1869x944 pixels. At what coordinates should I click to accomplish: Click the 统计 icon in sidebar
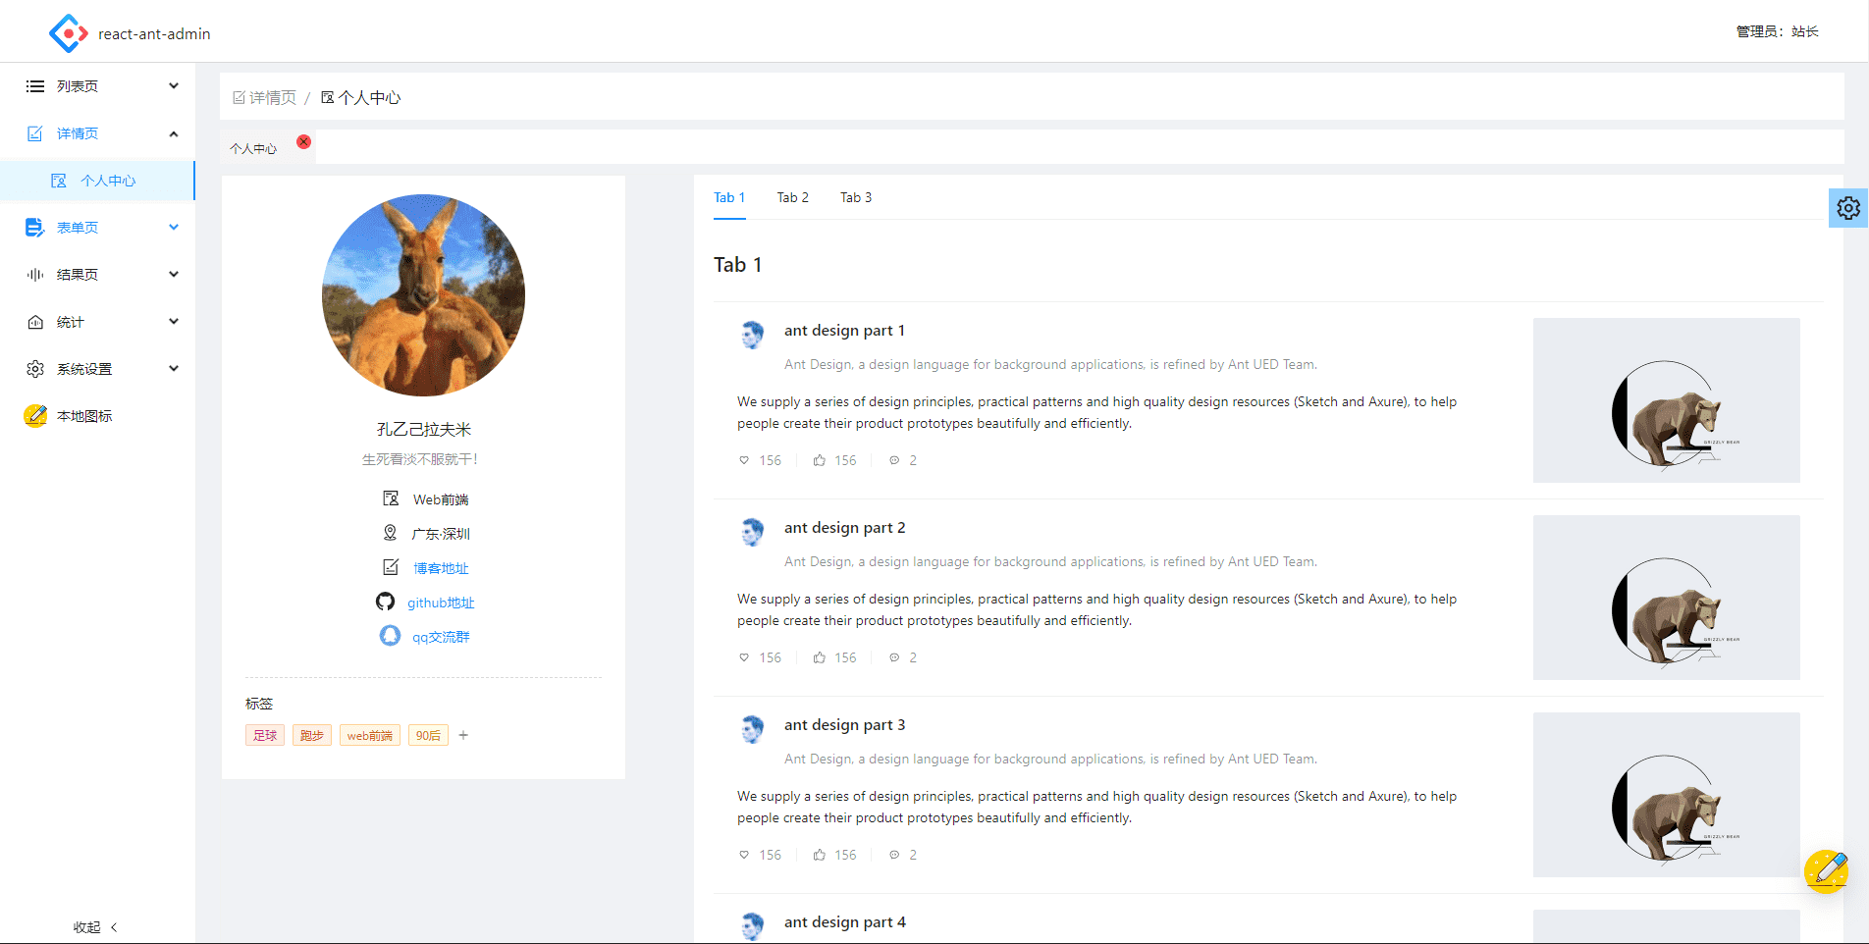tap(35, 322)
